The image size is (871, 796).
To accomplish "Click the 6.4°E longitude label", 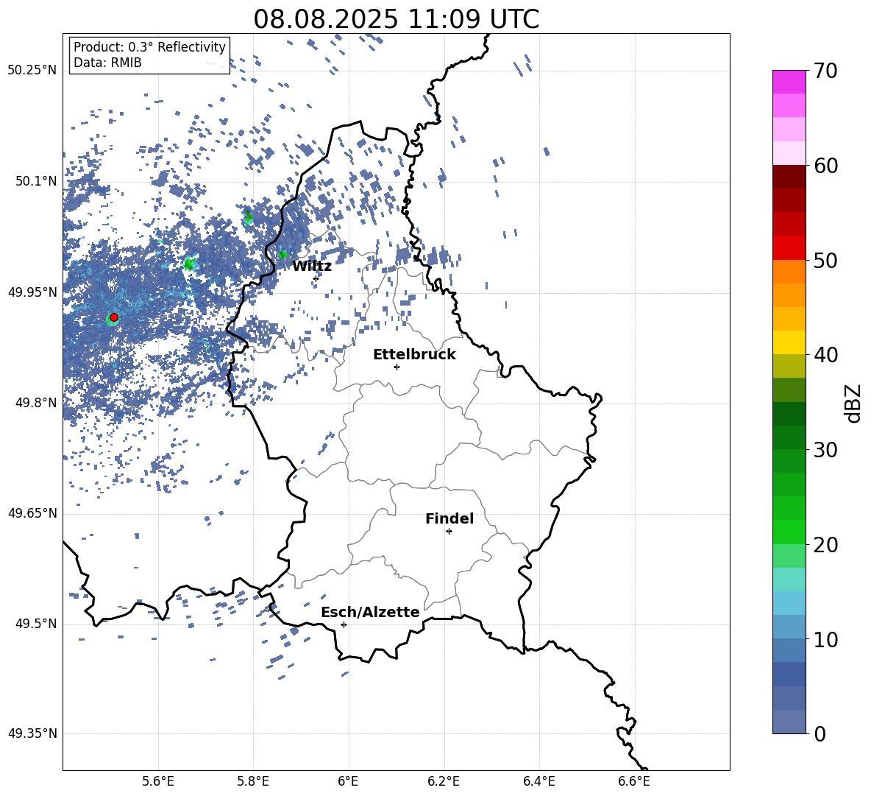I will click(x=538, y=781).
